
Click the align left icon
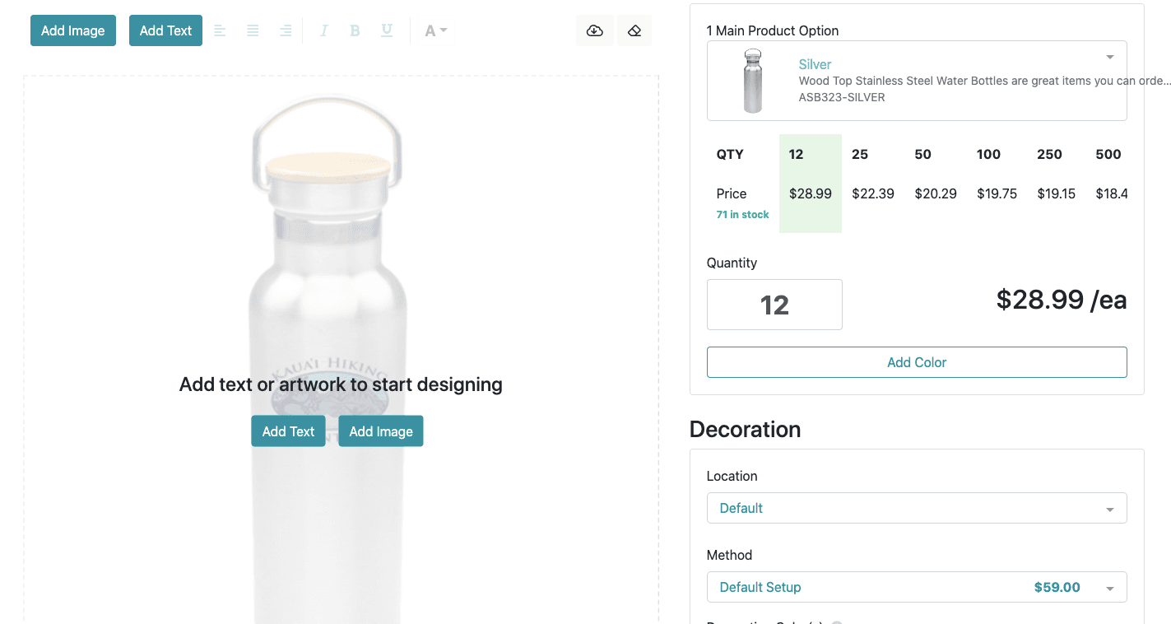click(220, 30)
